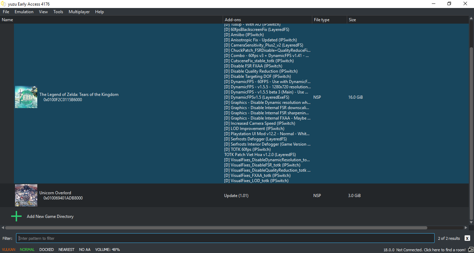Sort by the File type column header
The image size is (474, 253).
[330, 20]
